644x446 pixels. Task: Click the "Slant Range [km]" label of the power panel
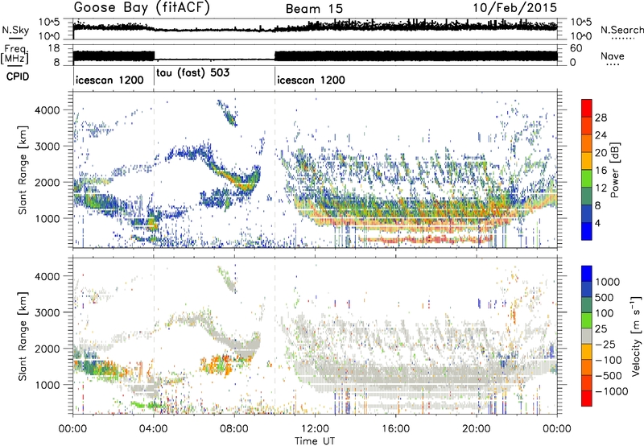[23, 170]
